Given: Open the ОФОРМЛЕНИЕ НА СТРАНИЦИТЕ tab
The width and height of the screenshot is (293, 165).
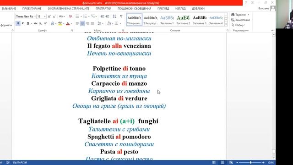Looking at the screenshot, I should pos(69,9).
